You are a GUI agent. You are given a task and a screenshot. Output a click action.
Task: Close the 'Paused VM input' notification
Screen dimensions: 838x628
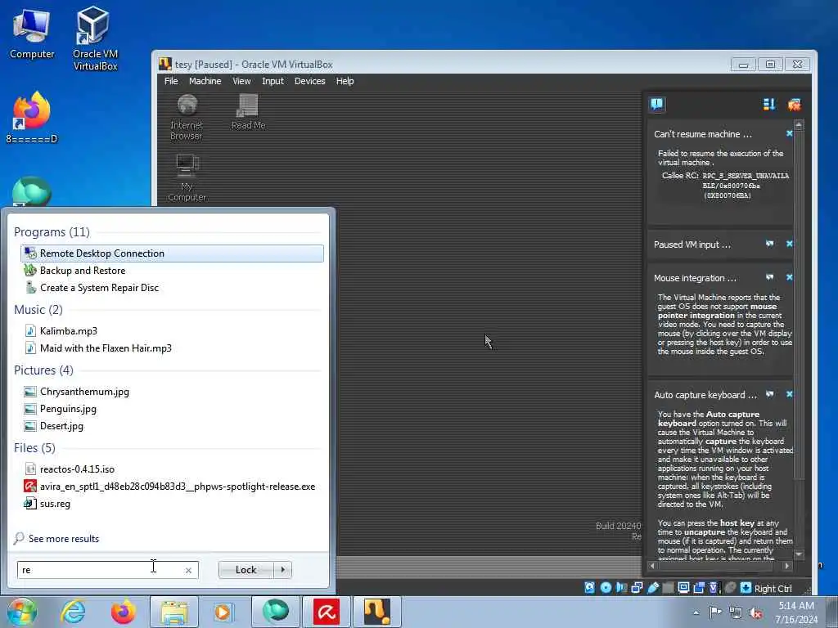tap(790, 244)
